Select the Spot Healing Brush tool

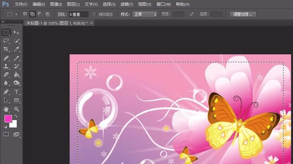[6, 58]
